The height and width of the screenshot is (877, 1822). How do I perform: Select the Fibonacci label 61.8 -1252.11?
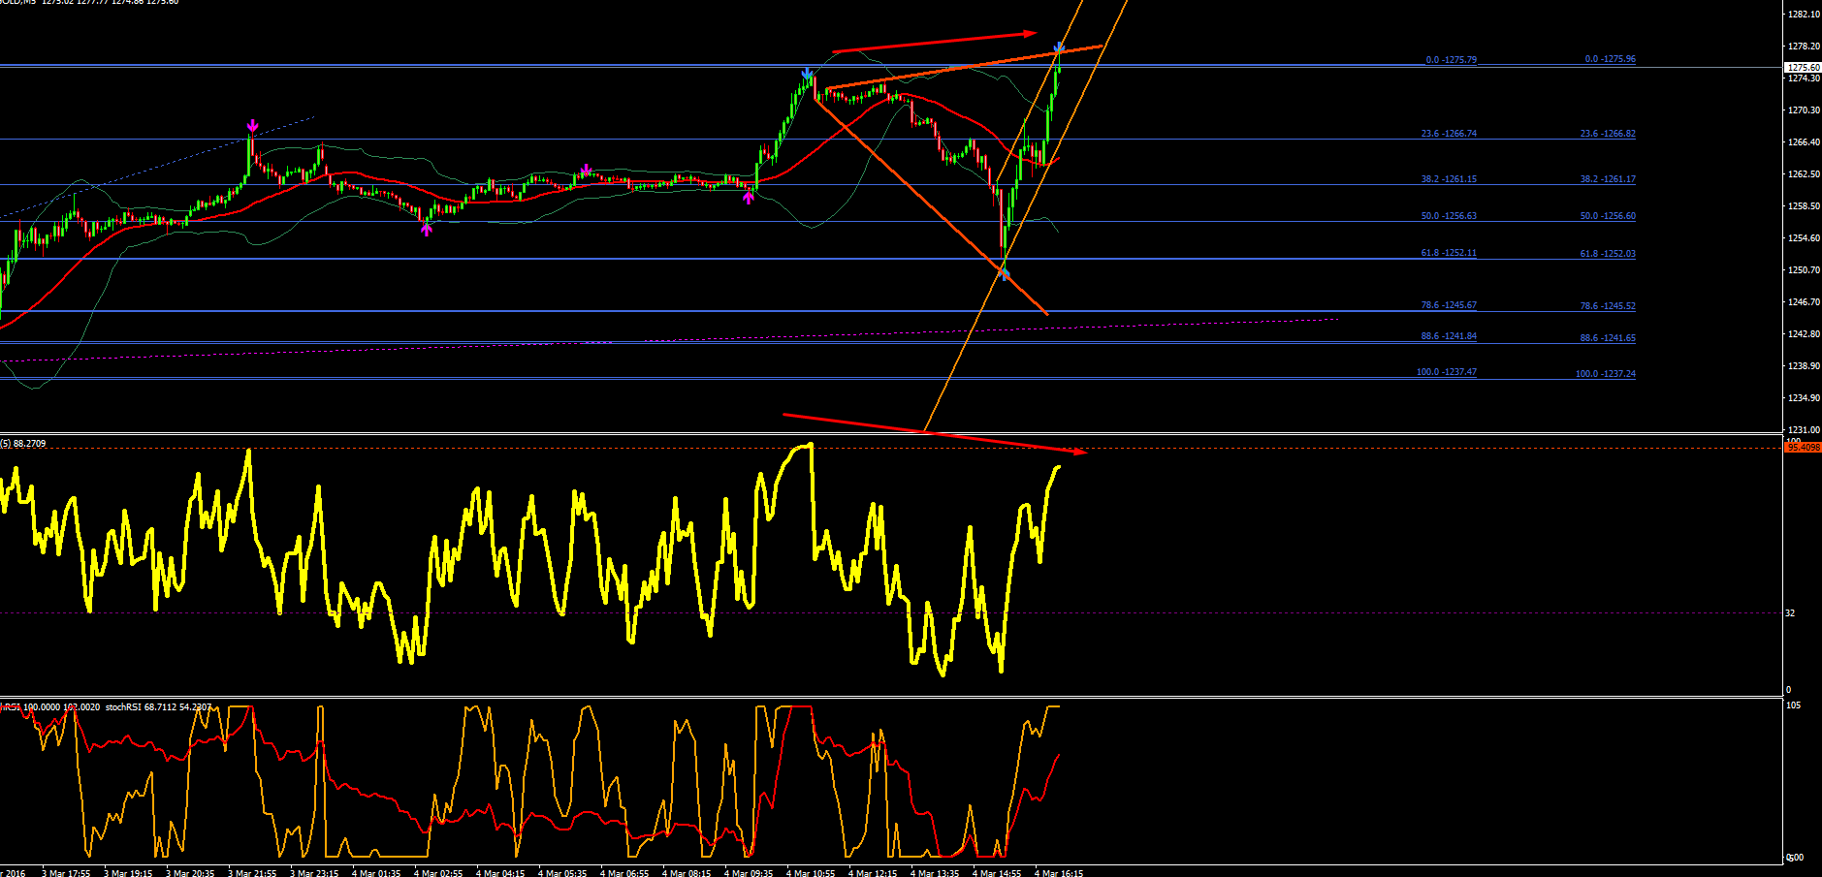[1449, 253]
